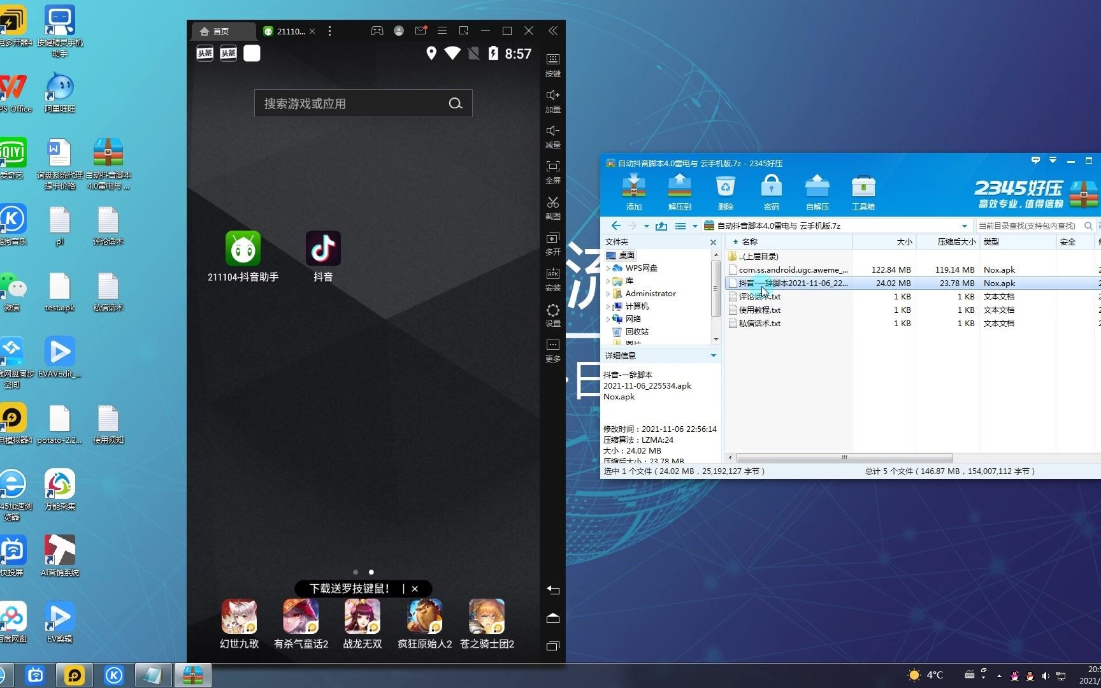Click 删除 delete button in 2345好压

click(x=726, y=192)
